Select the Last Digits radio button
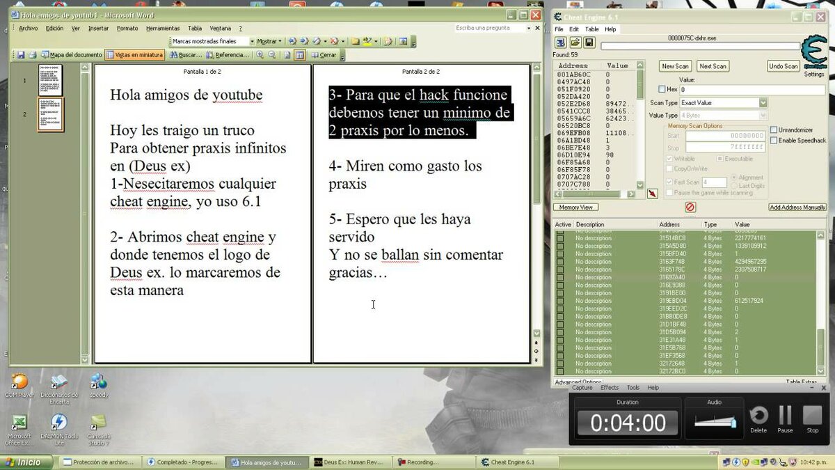 734,186
